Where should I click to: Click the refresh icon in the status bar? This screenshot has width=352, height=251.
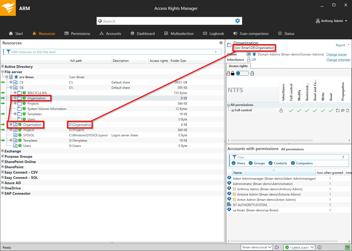277,247
